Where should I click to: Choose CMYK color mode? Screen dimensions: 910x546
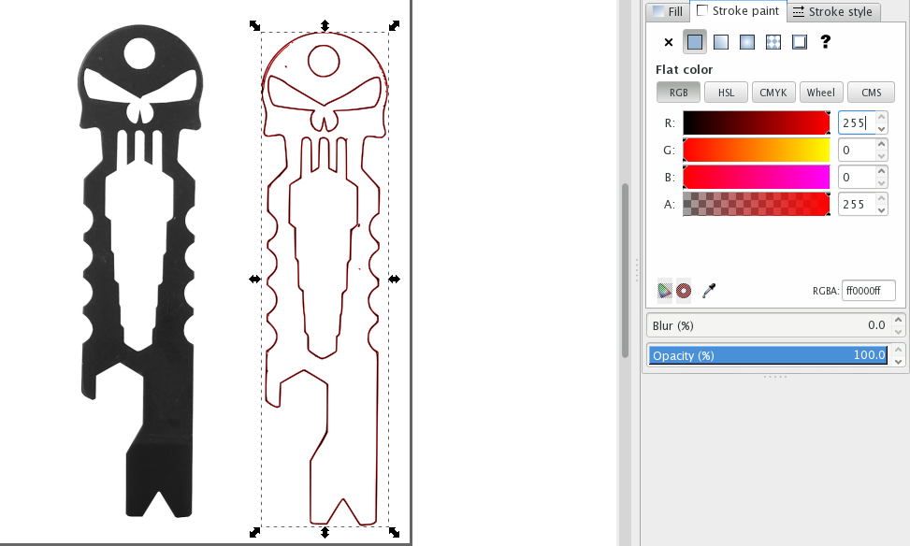coord(773,93)
